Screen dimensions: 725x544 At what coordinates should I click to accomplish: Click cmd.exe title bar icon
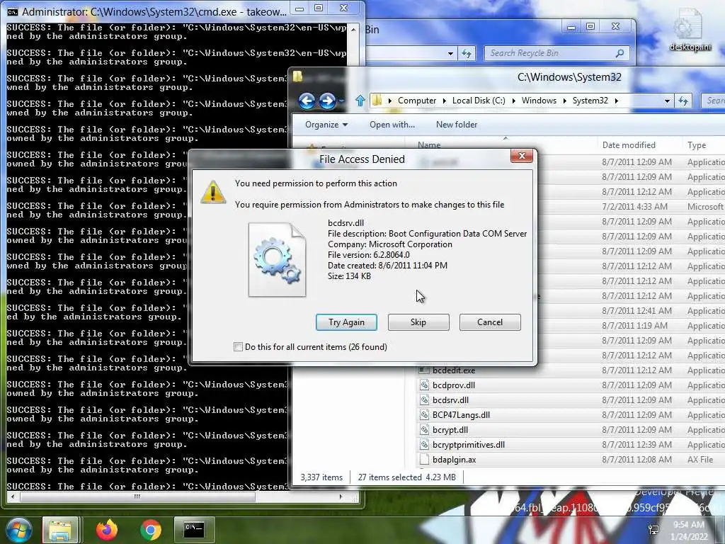point(13,11)
